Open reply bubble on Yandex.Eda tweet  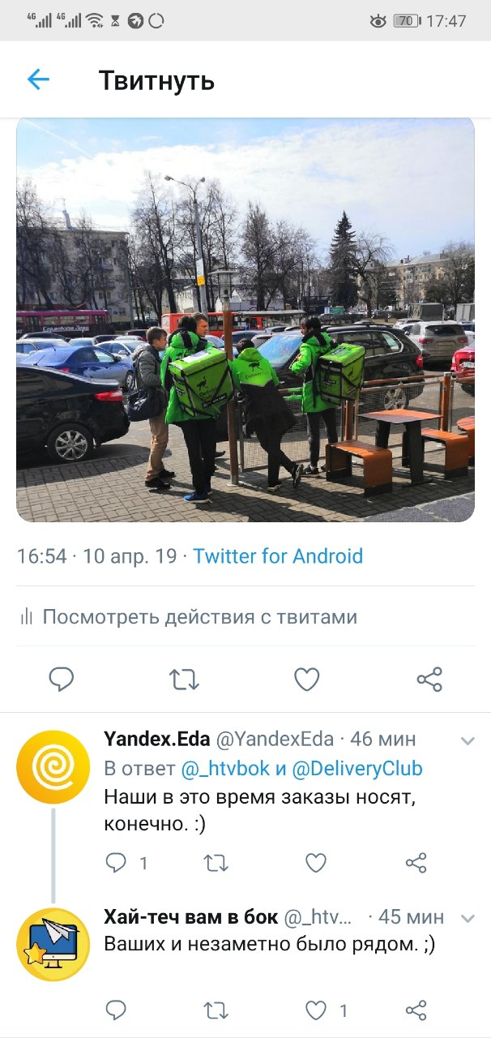tap(117, 863)
